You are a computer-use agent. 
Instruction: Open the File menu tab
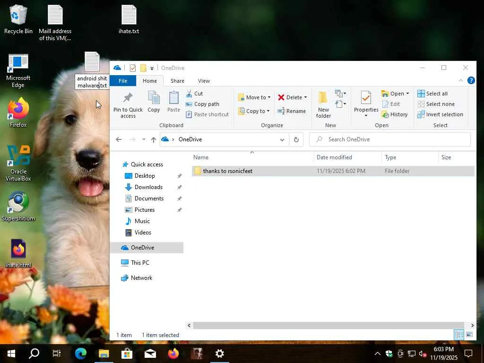pos(123,81)
